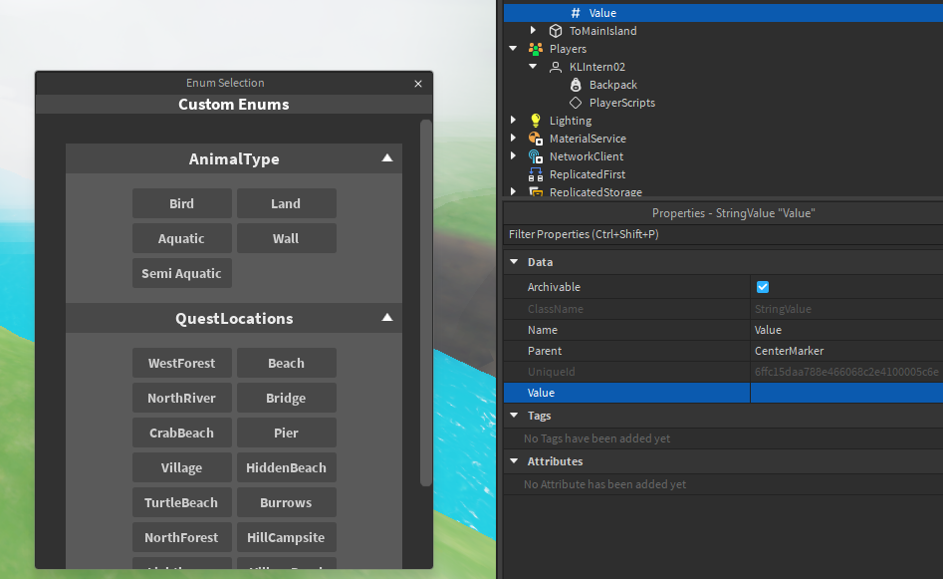
Task: Select the Bird enum button
Action: click(x=181, y=203)
